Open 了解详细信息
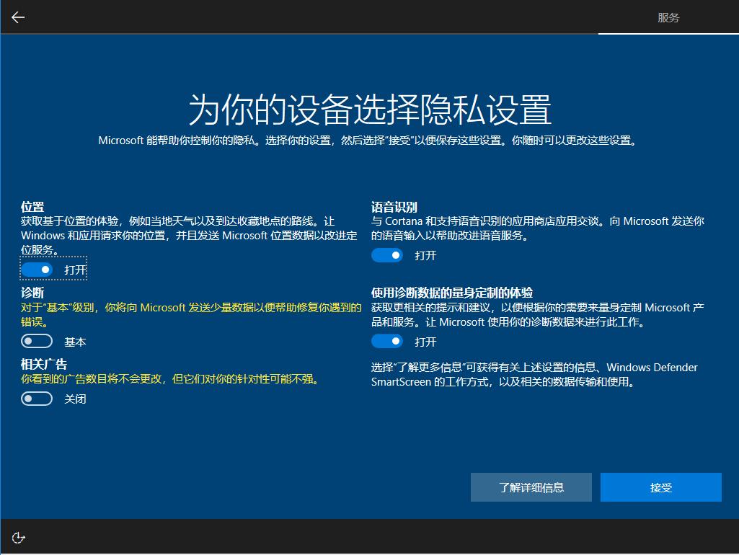 [531, 487]
